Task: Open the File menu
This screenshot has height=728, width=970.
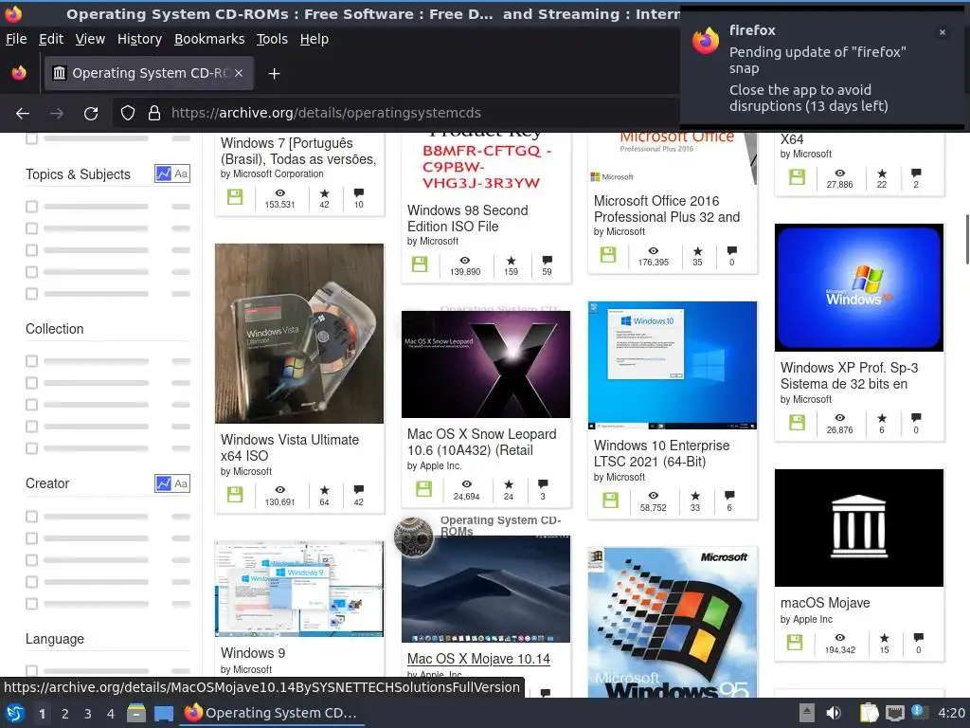Action: coord(16,39)
